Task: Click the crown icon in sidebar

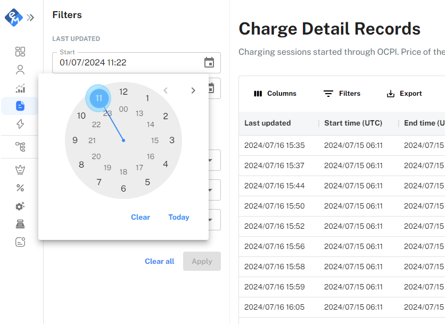Action: tap(20, 170)
